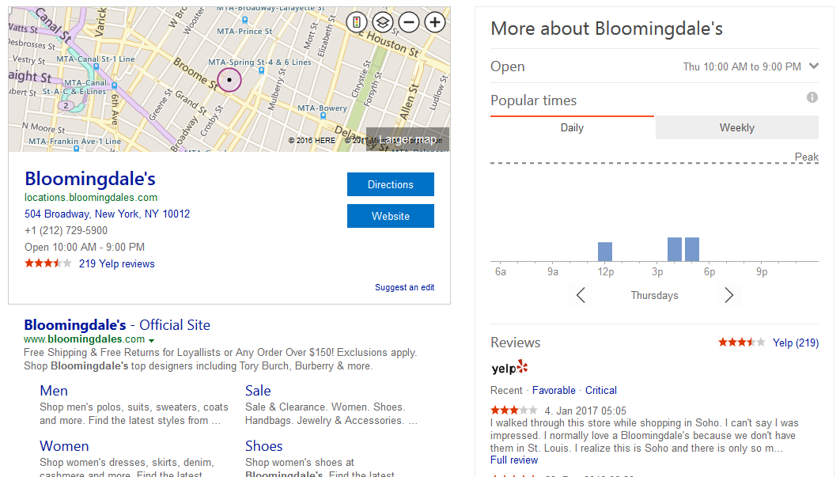Screen dimensions: 840x477
Task: Show previous day in popular times
Action: (581, 295)
